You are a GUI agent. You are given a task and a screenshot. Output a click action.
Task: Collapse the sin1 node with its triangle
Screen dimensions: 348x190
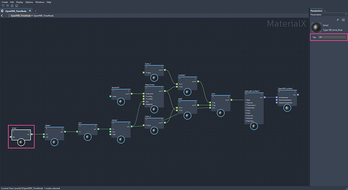click(x=80, y=126)
